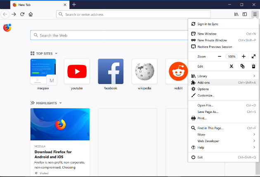Reset zoom via the 100% label
The width and height of the screenshot is (260, 177).
point(232,56)
